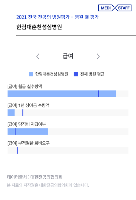This screenshot has width=136, height=200.
Task: Click the average marker on 월급 실수령액 bar
Action: coord(99,94)
